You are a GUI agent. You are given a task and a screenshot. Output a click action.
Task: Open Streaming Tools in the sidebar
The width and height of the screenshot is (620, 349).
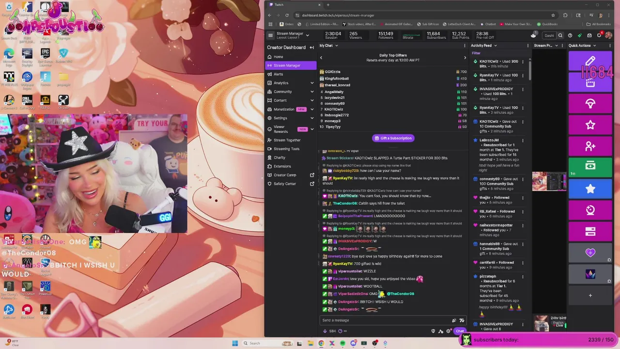coord(291,149)
